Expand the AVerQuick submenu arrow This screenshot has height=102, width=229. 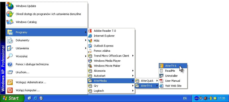pos(157,81)
